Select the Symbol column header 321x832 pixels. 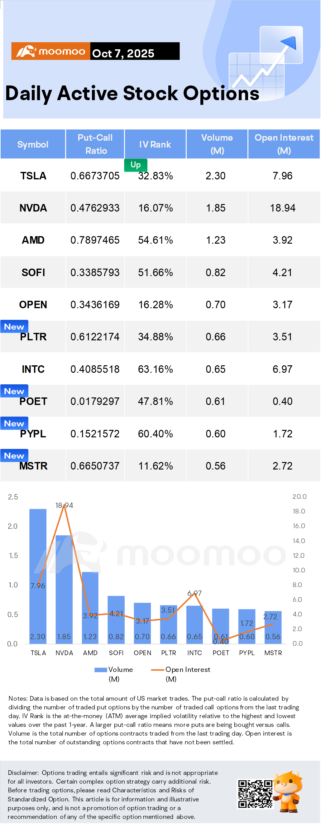pos(33,144)
